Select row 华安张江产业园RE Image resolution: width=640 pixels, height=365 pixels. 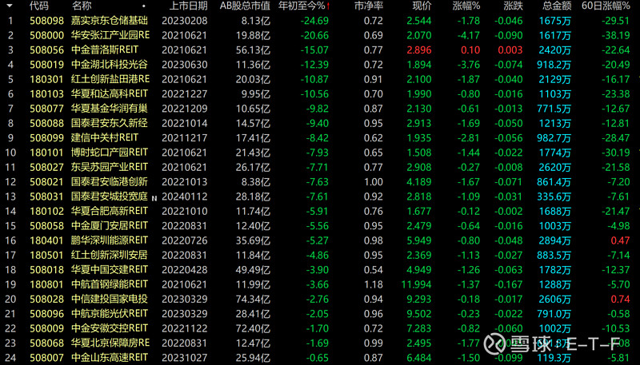click(x=320, y=35)
